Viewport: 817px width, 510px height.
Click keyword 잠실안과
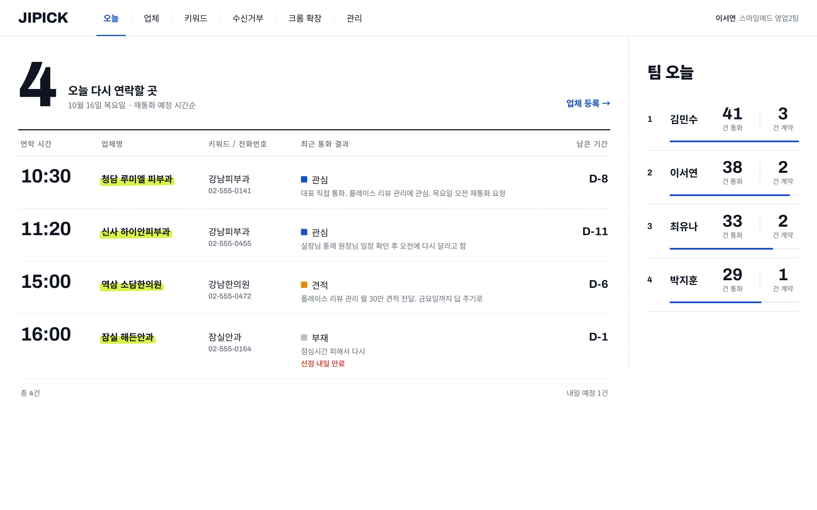[x=225, y=337]
